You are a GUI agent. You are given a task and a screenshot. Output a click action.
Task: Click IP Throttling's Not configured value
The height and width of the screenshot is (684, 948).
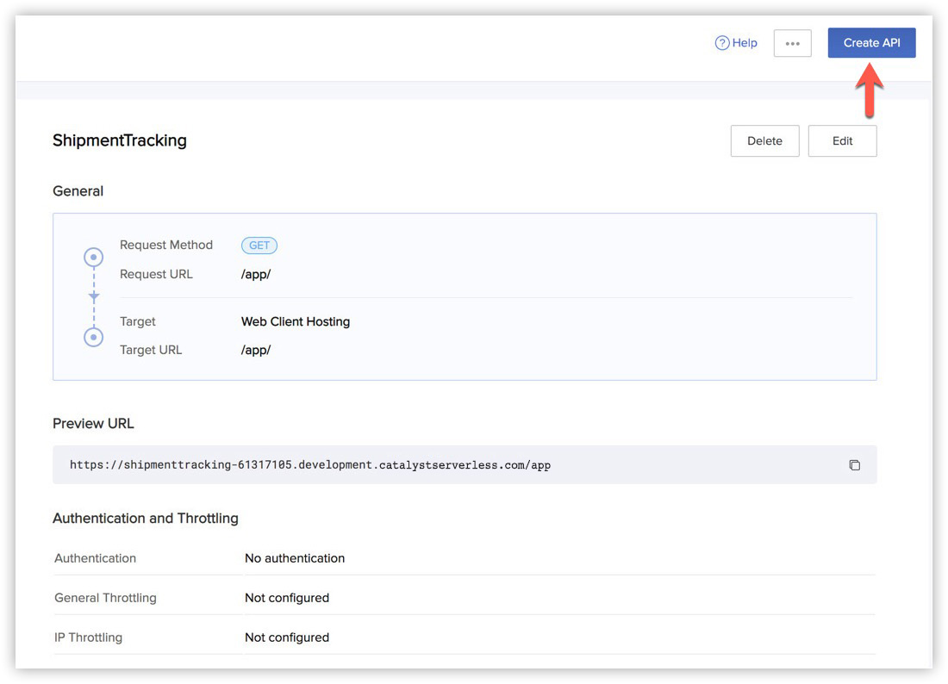(287, 637)
